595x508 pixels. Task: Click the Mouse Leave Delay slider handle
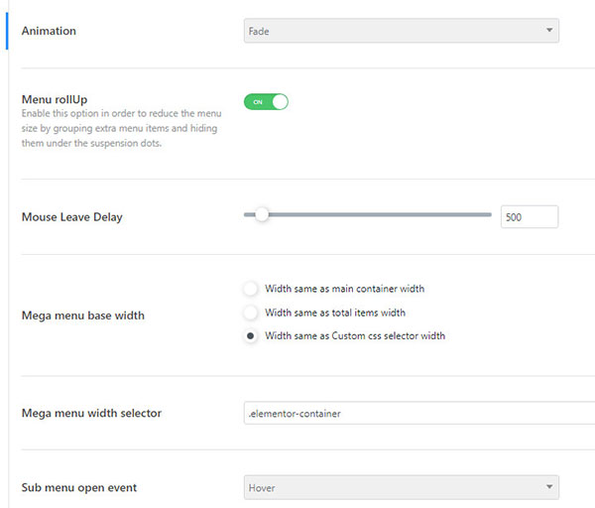tap(262, 214)
